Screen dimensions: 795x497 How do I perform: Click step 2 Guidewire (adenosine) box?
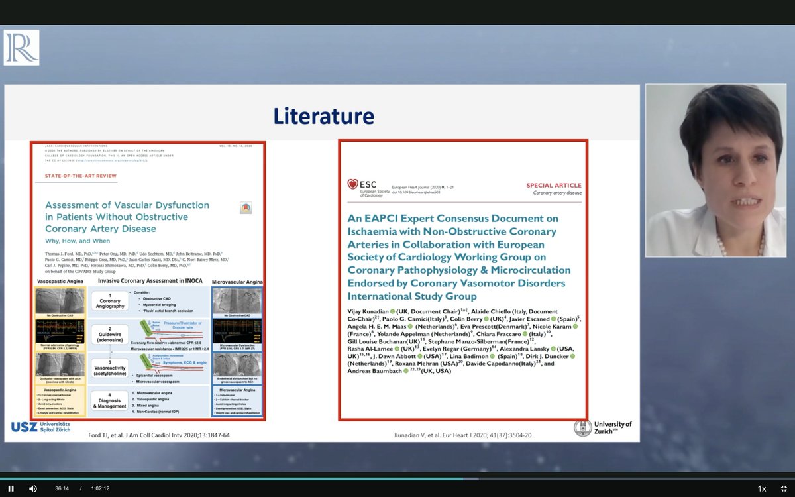(x=110, y=333)
